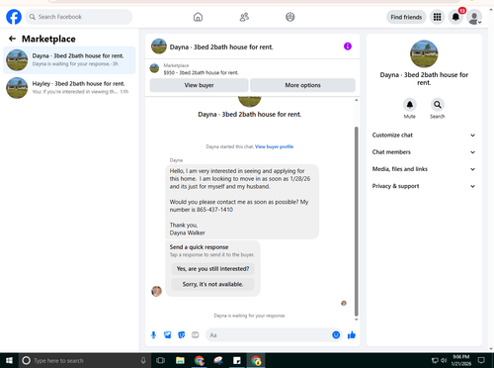This screenshot has width=494, height=368.
Task: Open the first Chrome taskbar icon
Action: click(200, 360)
